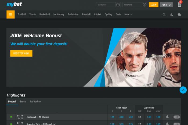This screenshot has height=125, width=188.
Task: Focus the Username input field
Action: (106, 5)
